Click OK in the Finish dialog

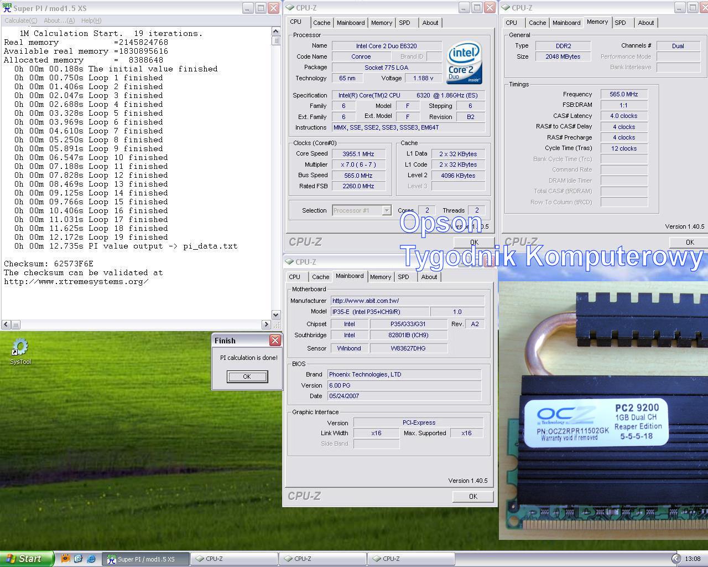(x=247, y=377)
